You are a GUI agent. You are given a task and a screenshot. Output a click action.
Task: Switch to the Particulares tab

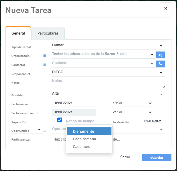pos(48,33)
